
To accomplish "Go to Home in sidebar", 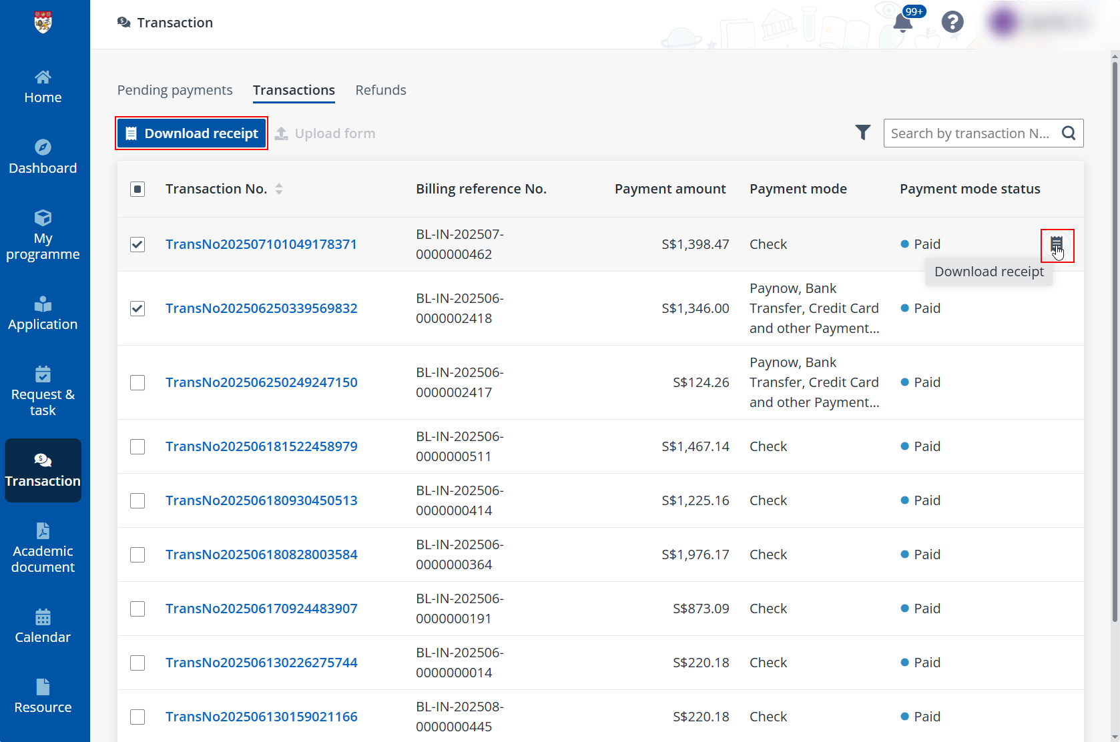I will point(43,87).
